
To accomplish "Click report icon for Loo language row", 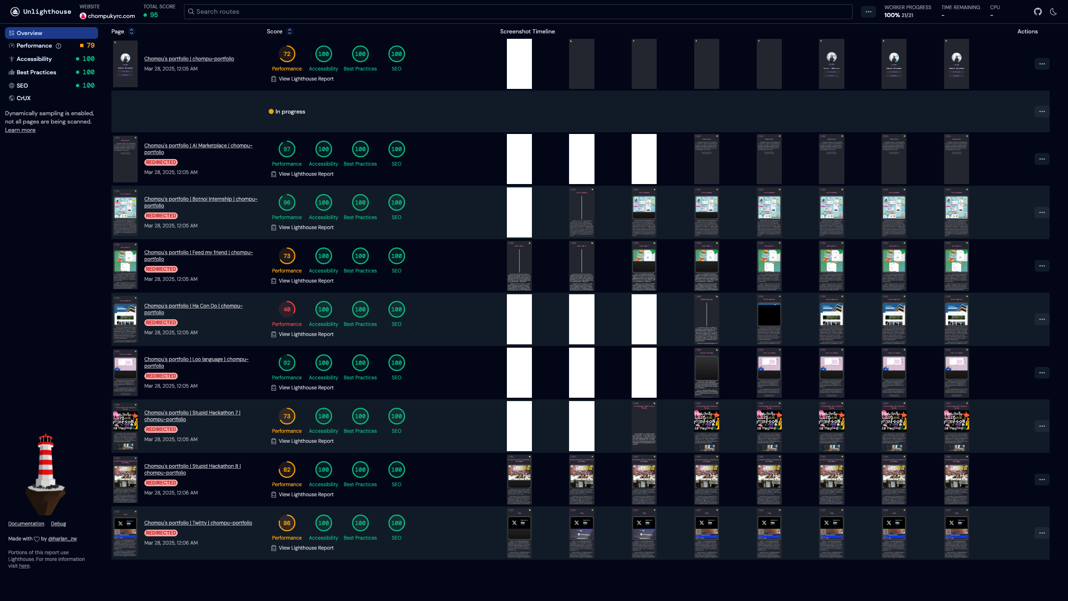I will (274, 388).
